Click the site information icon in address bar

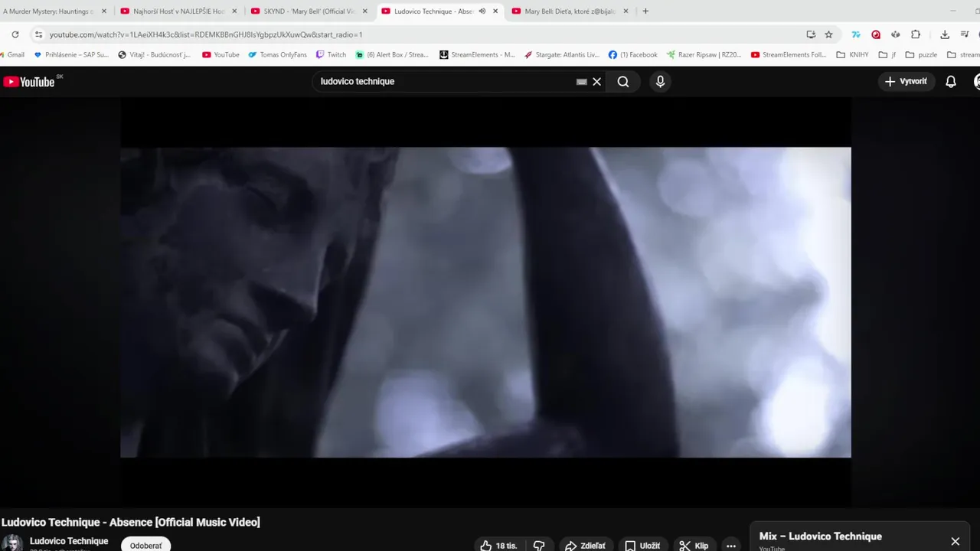point(38,34)
